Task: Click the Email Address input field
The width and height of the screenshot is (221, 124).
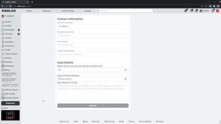Action: tap(93, 45)
